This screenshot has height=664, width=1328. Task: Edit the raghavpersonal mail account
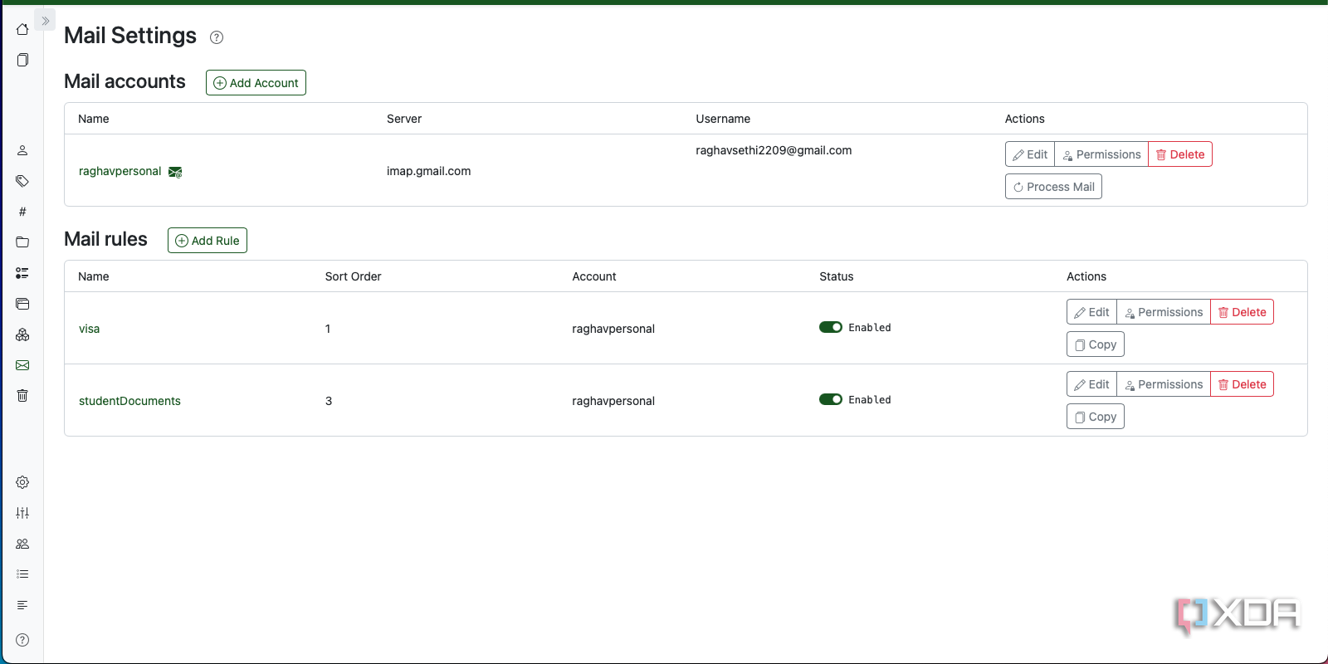coord(1030,154)
